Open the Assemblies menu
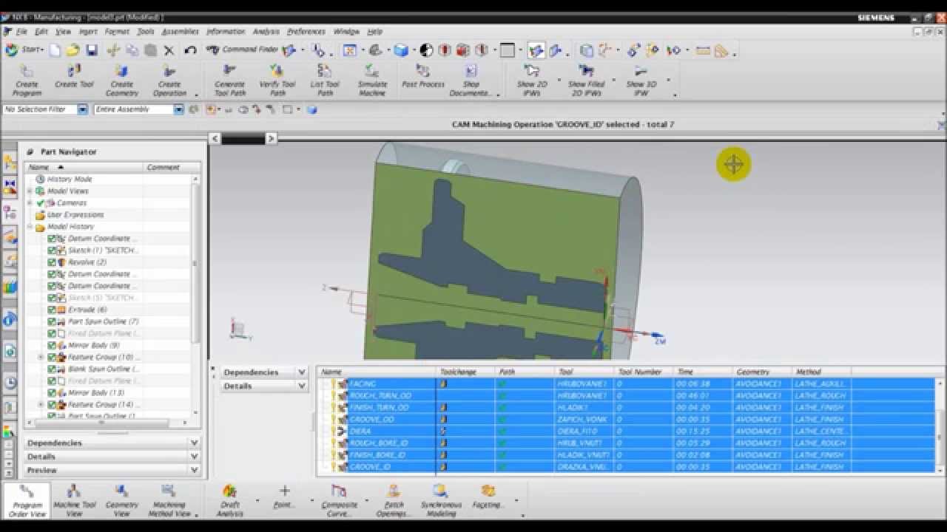This screenshot has height=532, width=947. 180,32
